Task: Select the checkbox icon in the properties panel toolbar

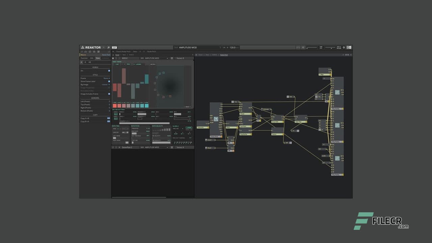Action: 99,52
